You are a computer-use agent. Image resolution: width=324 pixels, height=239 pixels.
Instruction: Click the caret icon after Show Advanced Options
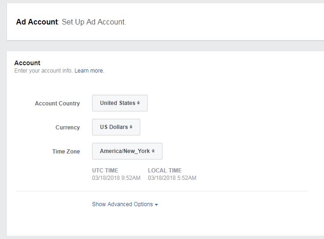[156, 205]
